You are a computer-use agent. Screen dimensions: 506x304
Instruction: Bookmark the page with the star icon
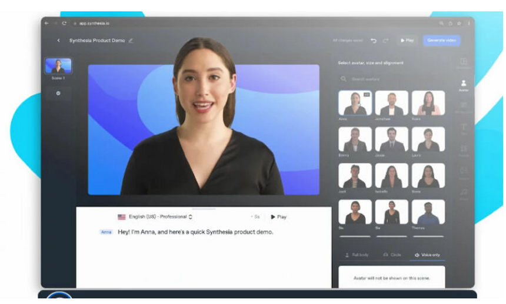[x=459, y=23]
